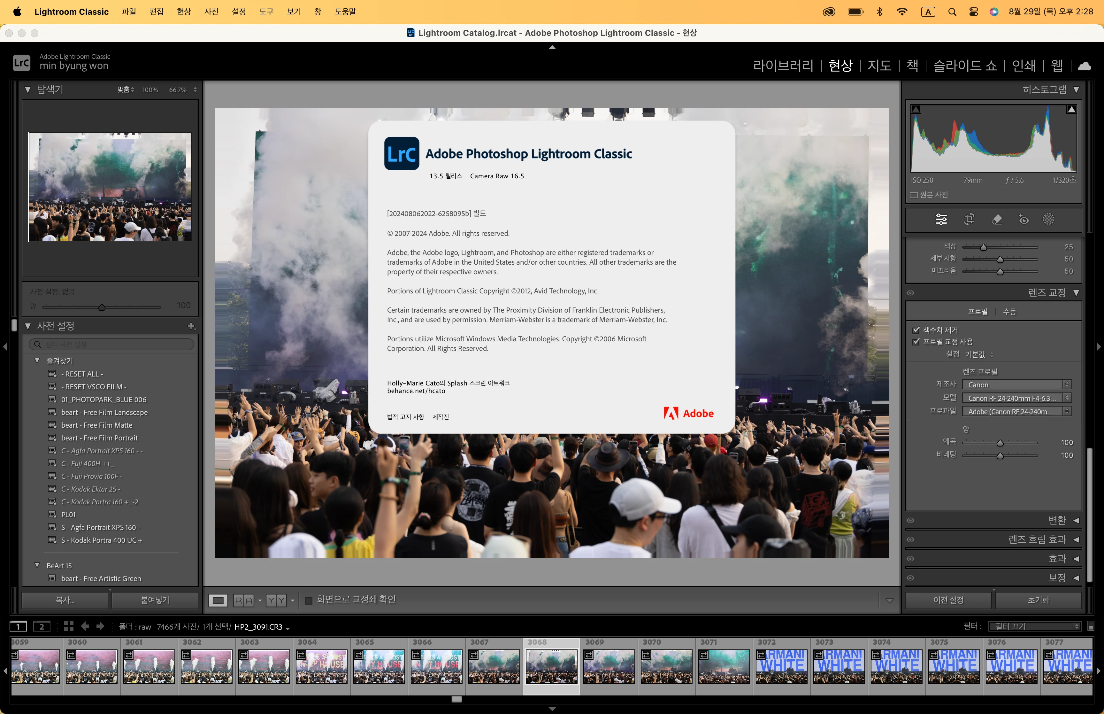Select the Edit sliders tool icon

[x=941, y=219]
